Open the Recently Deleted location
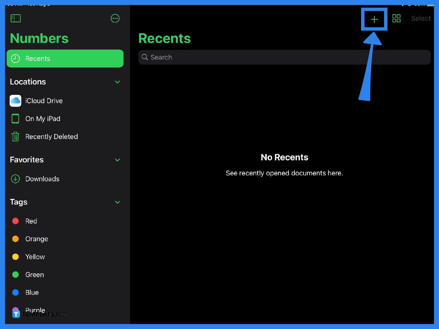Screen dimensions: 439x329 52,137
